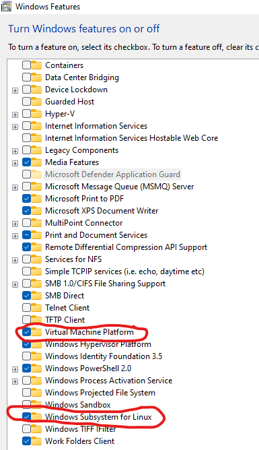Click the Services for NFS folder icon
The image size is (259, 450).
point(36,259)
